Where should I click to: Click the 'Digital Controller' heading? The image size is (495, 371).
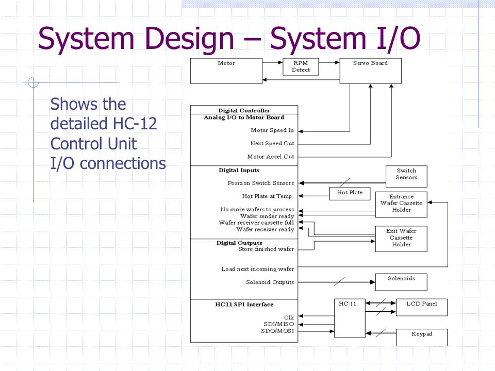[244, 110]
